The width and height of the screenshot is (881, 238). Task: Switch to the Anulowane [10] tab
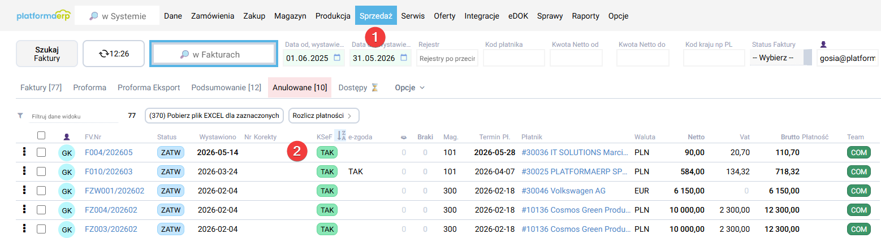pyautogui.click(x=300, y=87)
